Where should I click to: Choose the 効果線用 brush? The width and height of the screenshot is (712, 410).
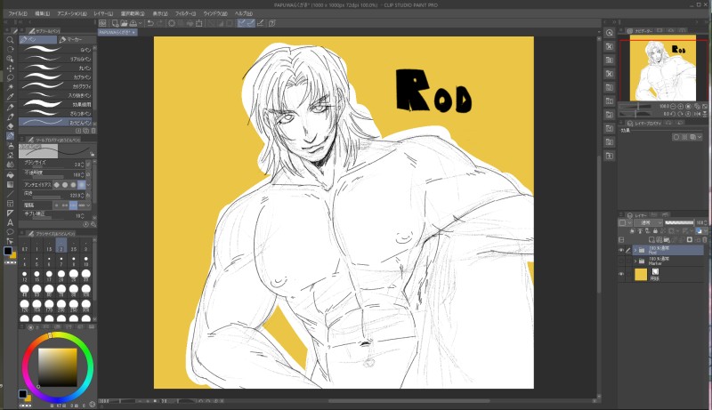click(x=57, y=104)
